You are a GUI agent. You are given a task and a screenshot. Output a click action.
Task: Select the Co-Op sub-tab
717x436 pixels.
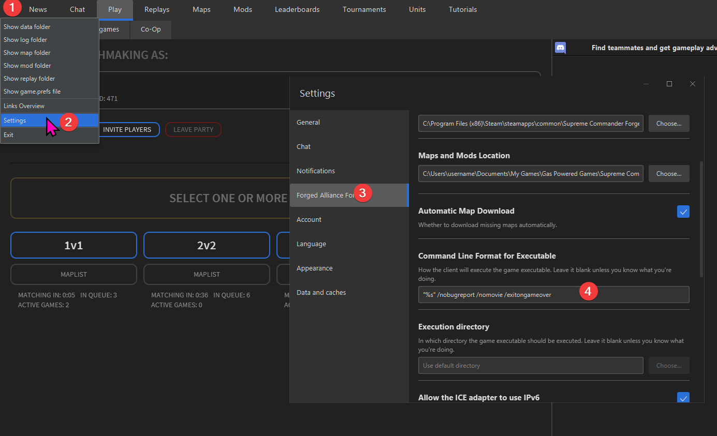coord(151,29)
